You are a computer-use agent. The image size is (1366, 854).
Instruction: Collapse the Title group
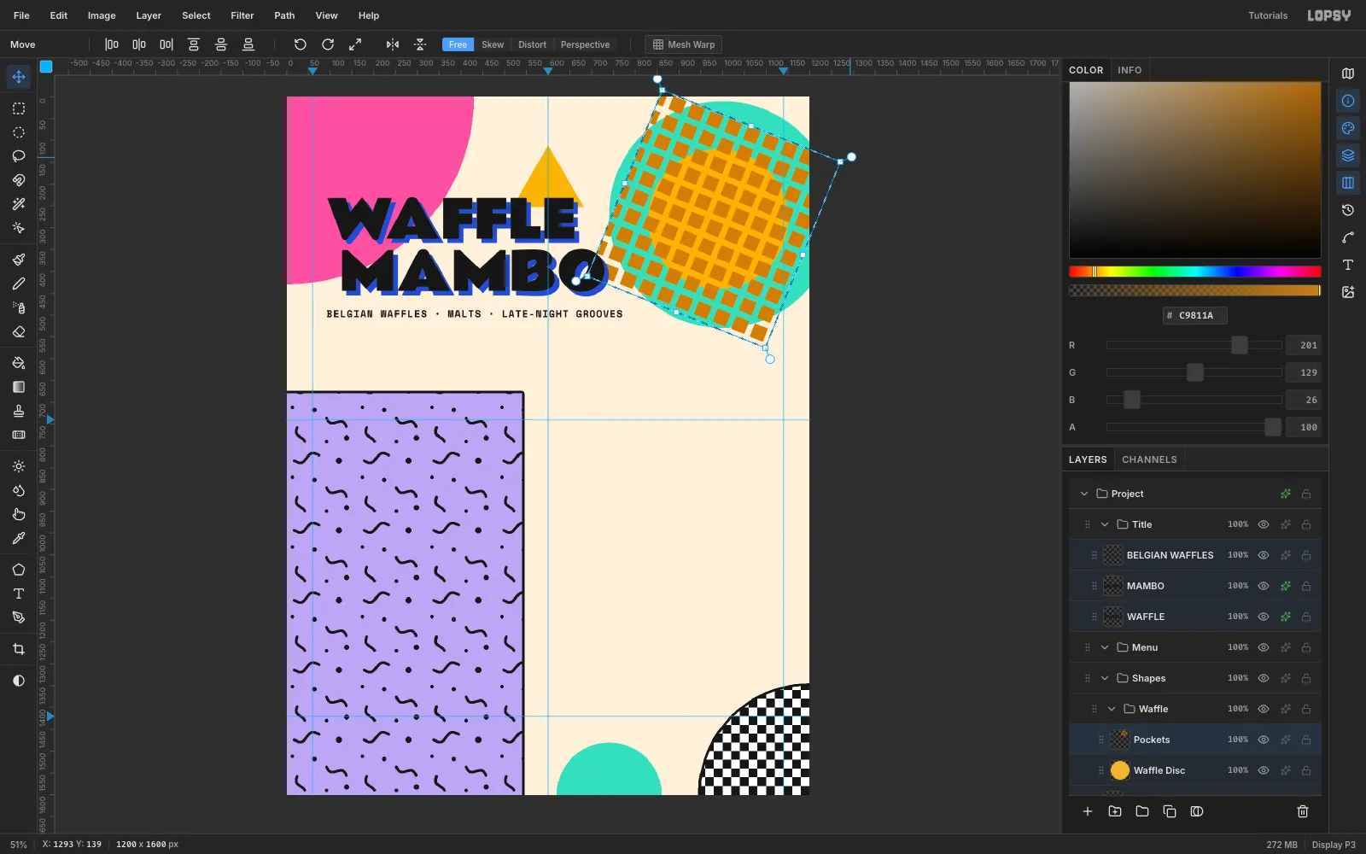coord(1105,524)
